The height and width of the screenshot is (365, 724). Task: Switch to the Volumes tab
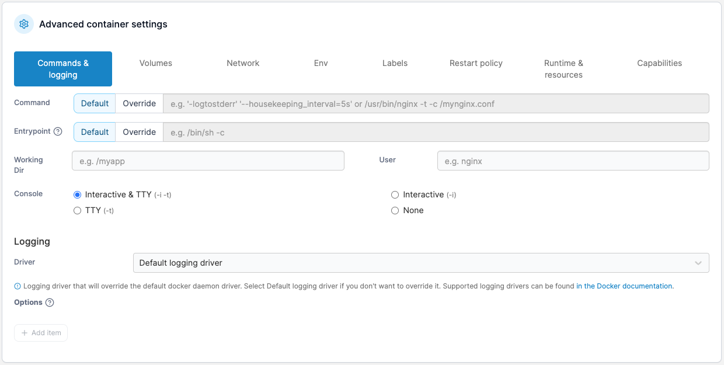(156, 63)
